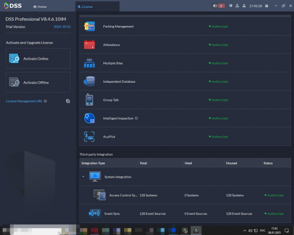
Task: Click the Status column header
Action: pyautogui.click(x=268, y=163)
